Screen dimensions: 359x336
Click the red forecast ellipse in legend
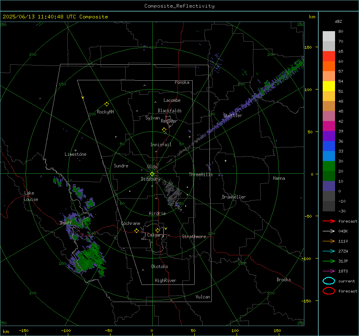[329, 291]
